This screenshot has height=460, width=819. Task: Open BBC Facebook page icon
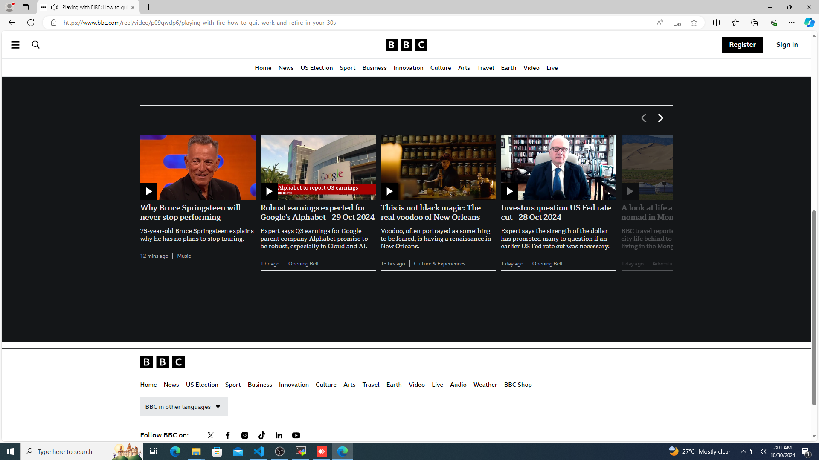click(228, 435)
